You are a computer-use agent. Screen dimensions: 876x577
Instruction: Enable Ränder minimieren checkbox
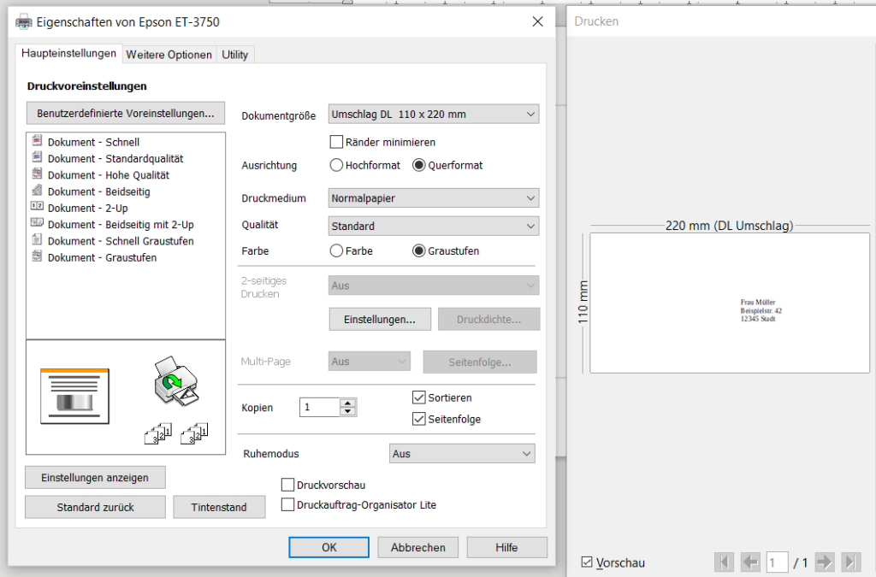pos(336,142)
